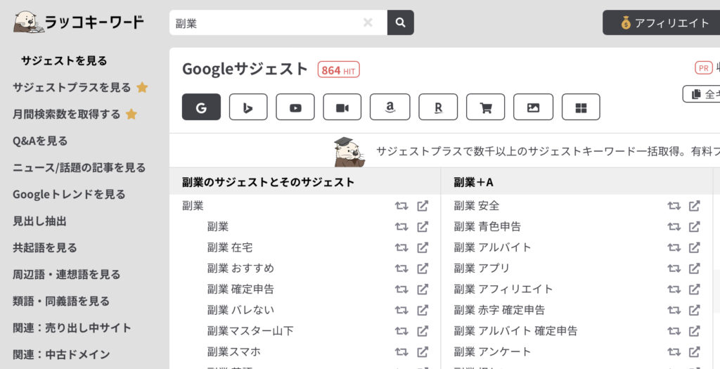Click re-search icon for 副業 確定申告

[401, 289]
